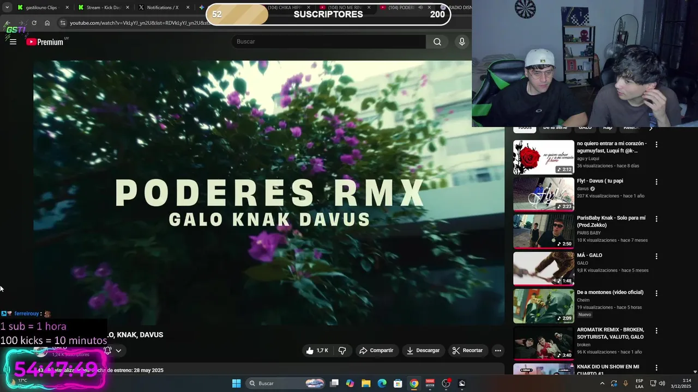Image resolution: width=698 pixels, height=392 pixels.
Task: Expand notification bell dropdown arrow
Action: (x=118, y=351)
